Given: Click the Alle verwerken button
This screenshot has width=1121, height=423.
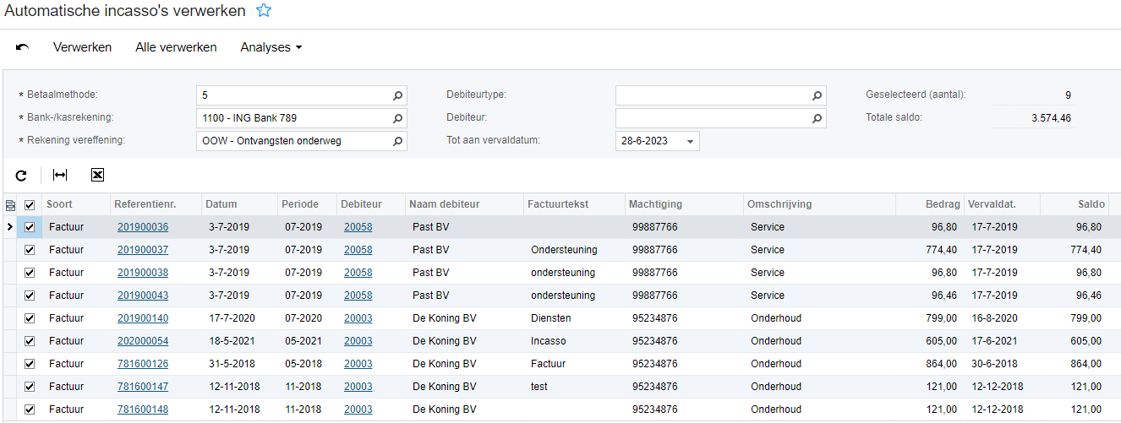Looking at the screenshot, I should 176,47.
